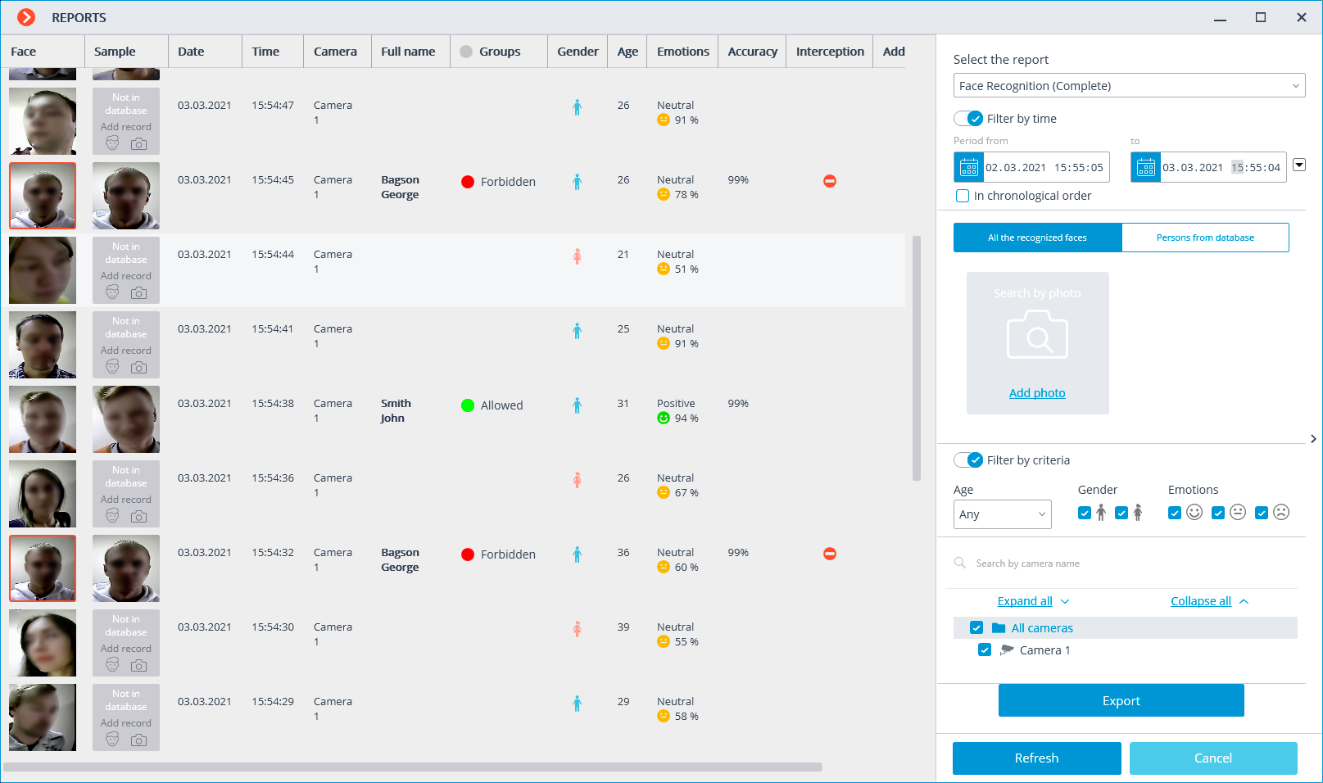Uncheck the positive emotion filter checkbox
The width and height of the screenshot is (1323, 783).
click(x=1175, y=513)
